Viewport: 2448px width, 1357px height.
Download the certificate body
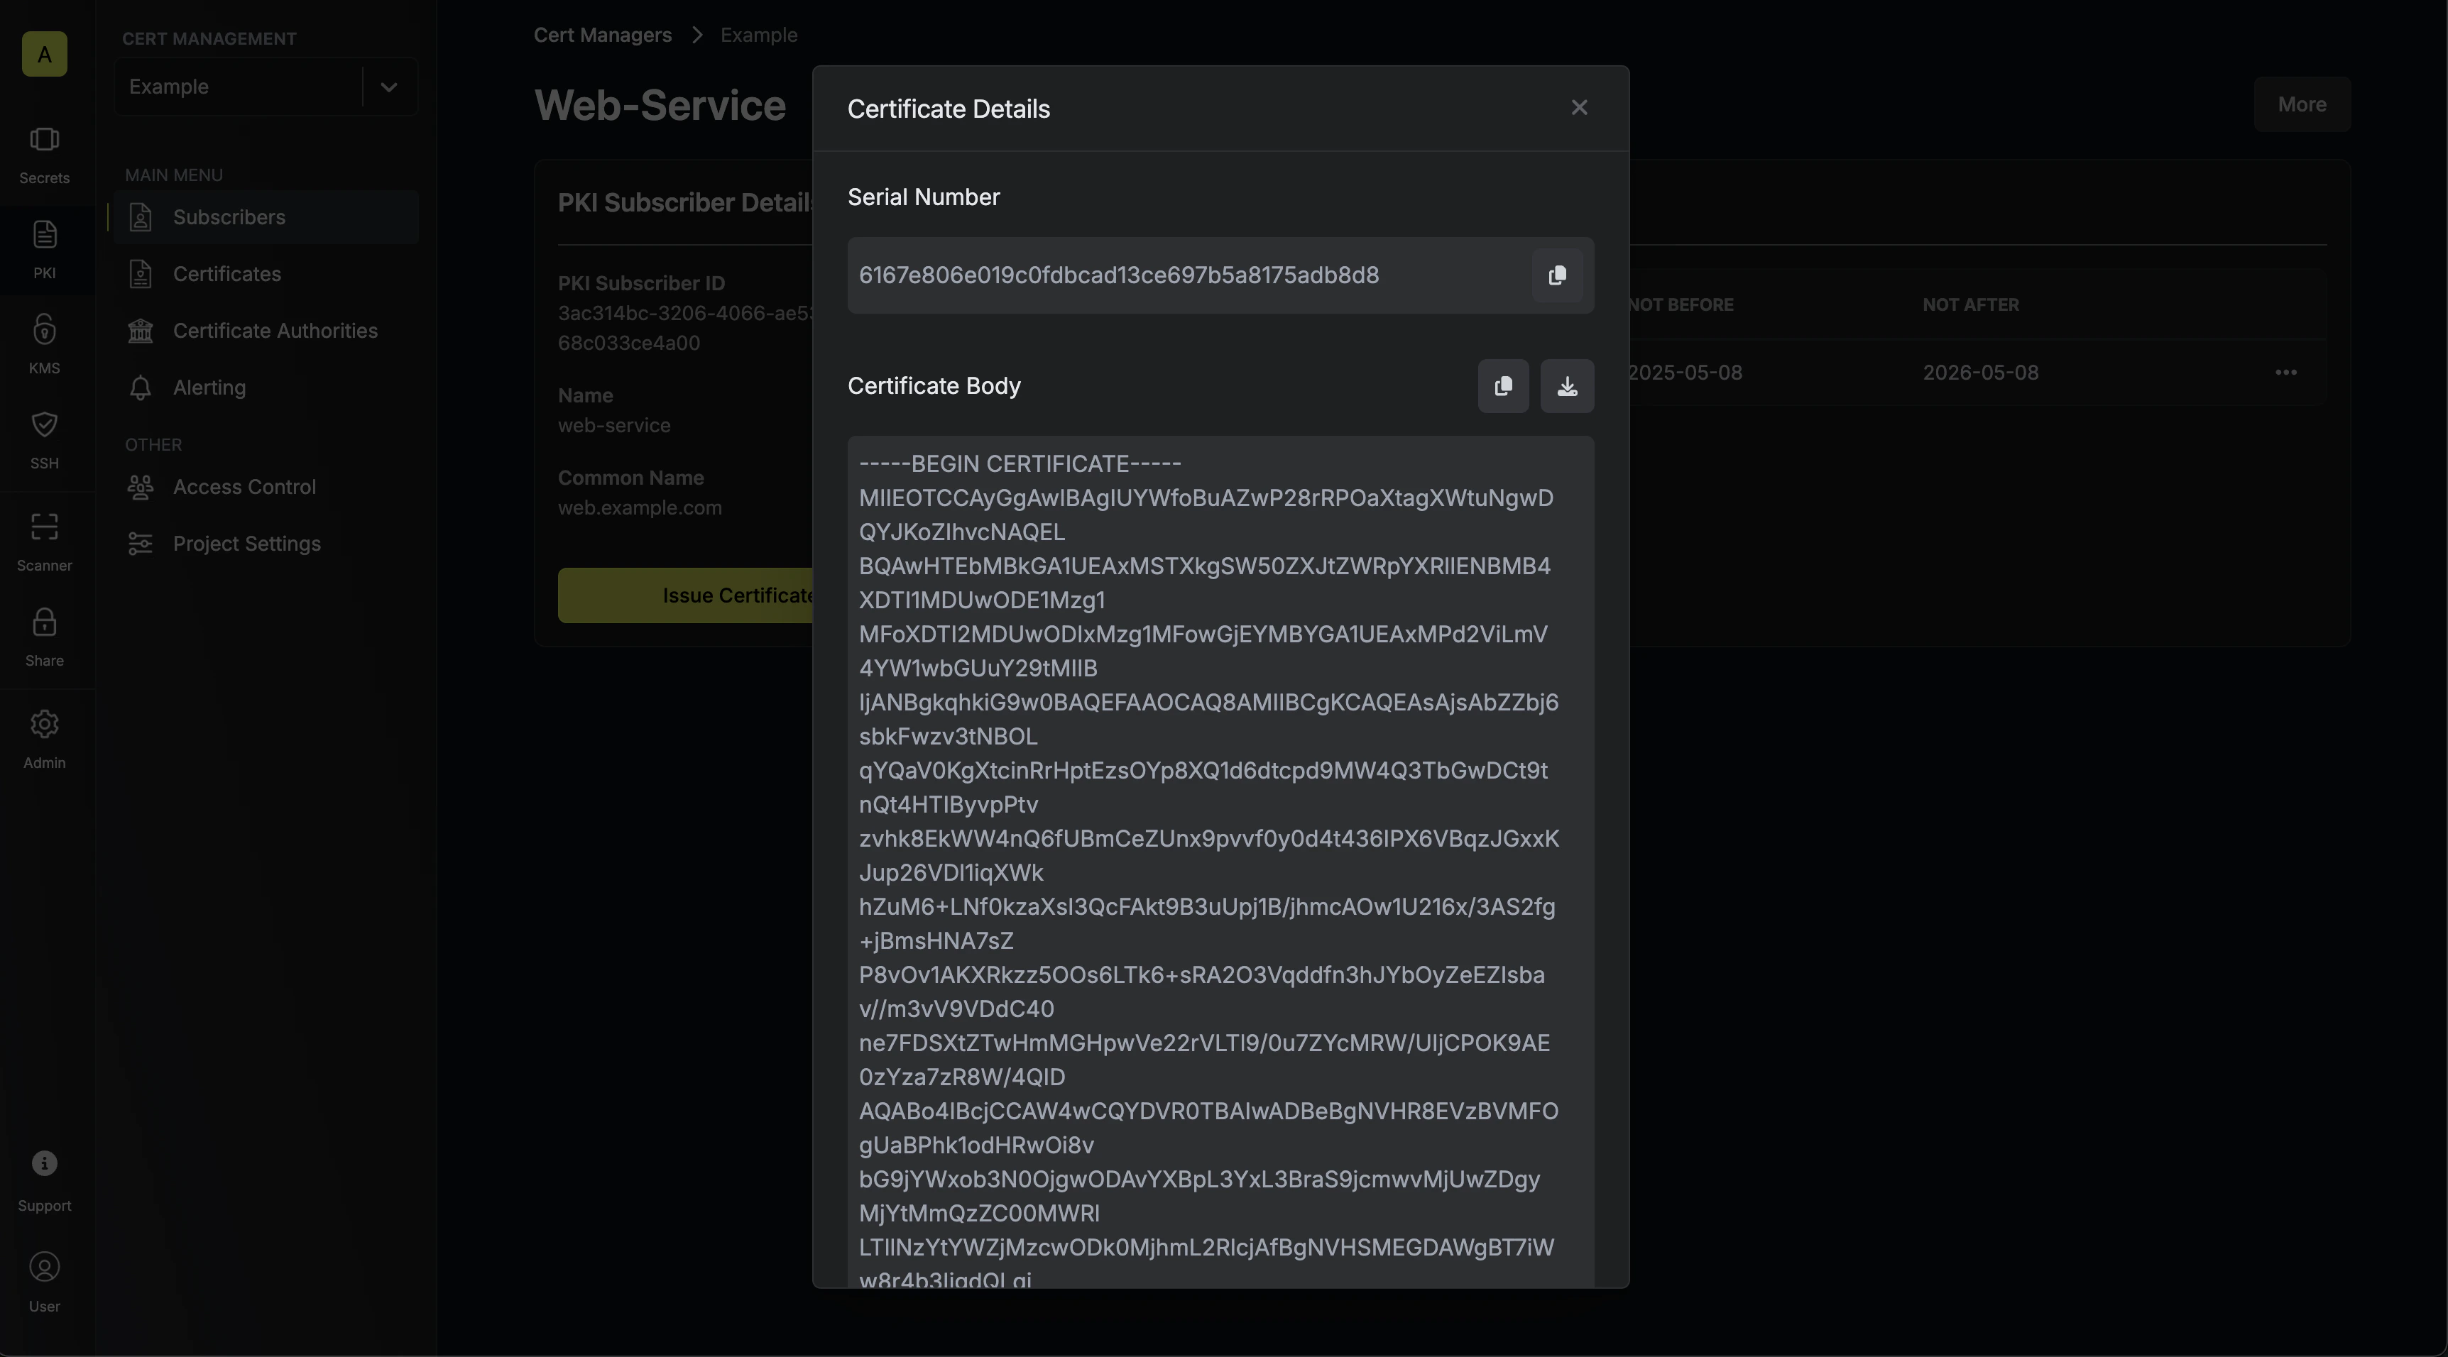coord(1567,386)
